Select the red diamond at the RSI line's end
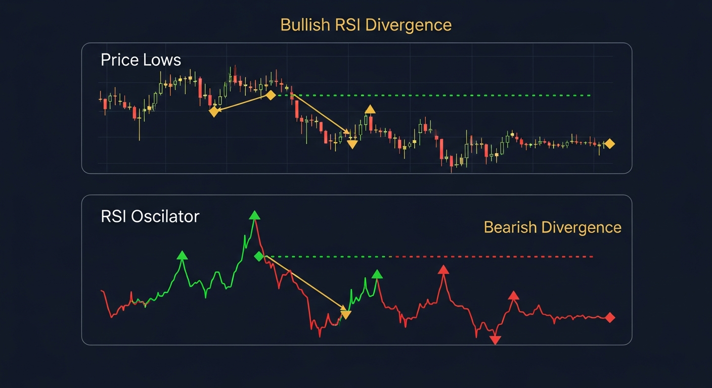 tap(610, 317)
